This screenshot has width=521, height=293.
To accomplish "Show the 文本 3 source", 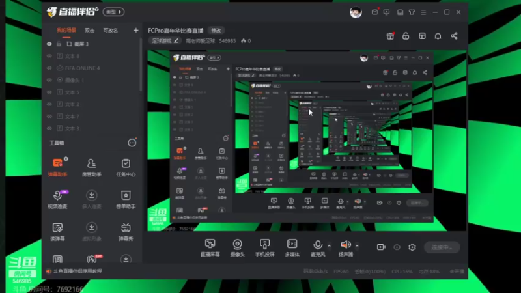I will [49, 128].
